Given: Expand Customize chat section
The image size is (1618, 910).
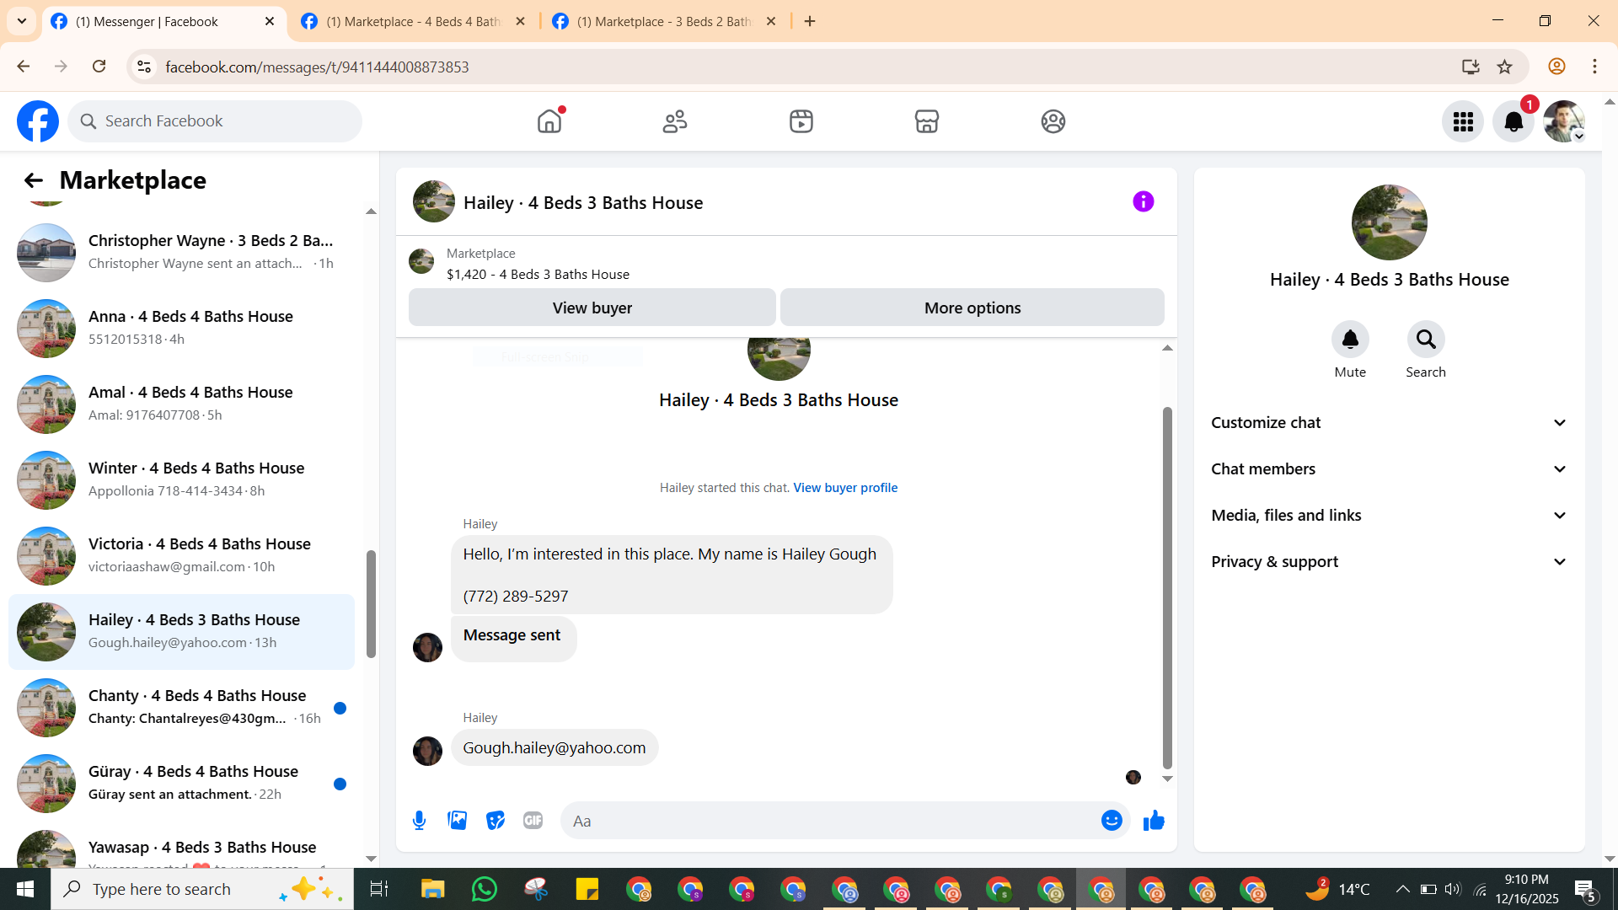Looking at the screenshot, I should click(x=1390, y=423).
